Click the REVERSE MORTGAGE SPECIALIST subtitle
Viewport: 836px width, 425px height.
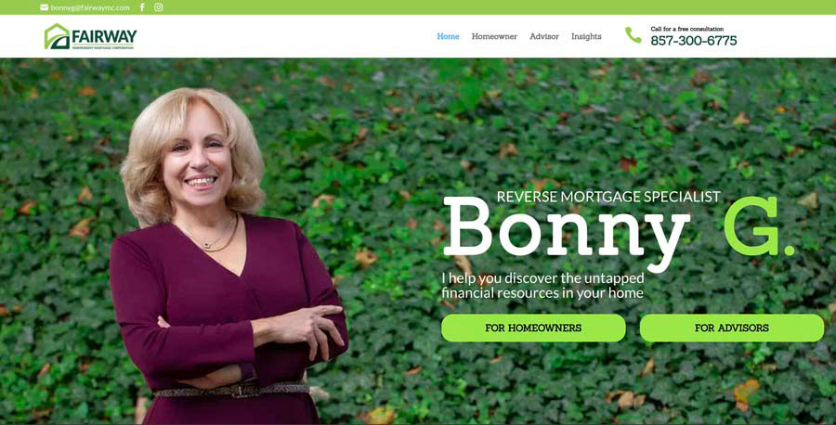[608, 197]
